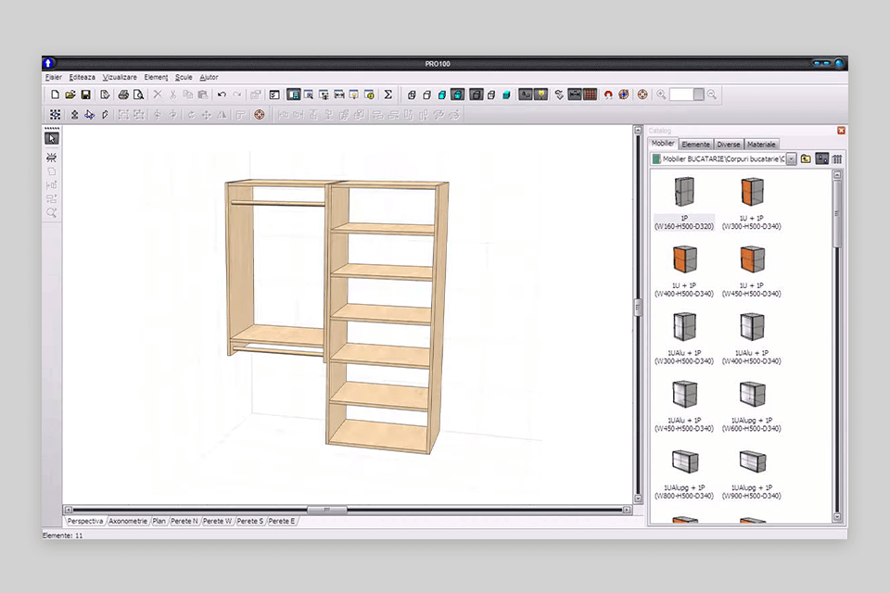Create a new project with New icon
Image resolution: width=890 pixels, height=593 pixels.
[x=55, y=95]
